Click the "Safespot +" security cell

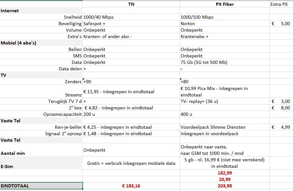(131, 24)
